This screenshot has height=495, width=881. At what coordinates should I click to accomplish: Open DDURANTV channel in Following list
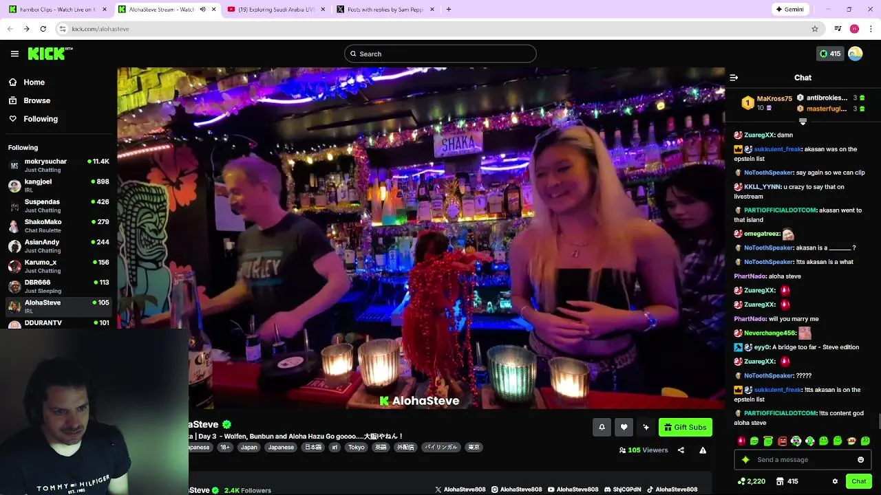(x=59, y=322)
